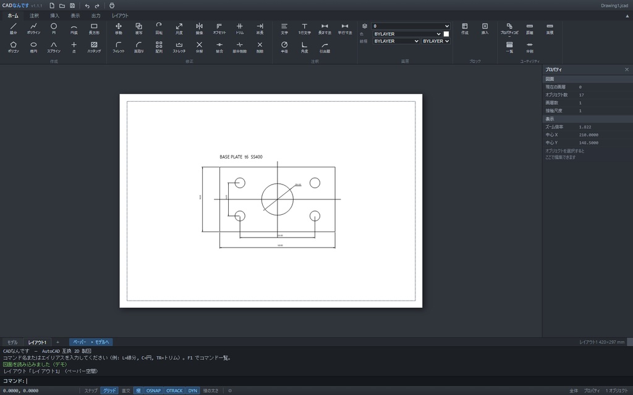Select the Rectangle (長方形) tool
Screen dimensions: 633x395
tap(94, 28)
